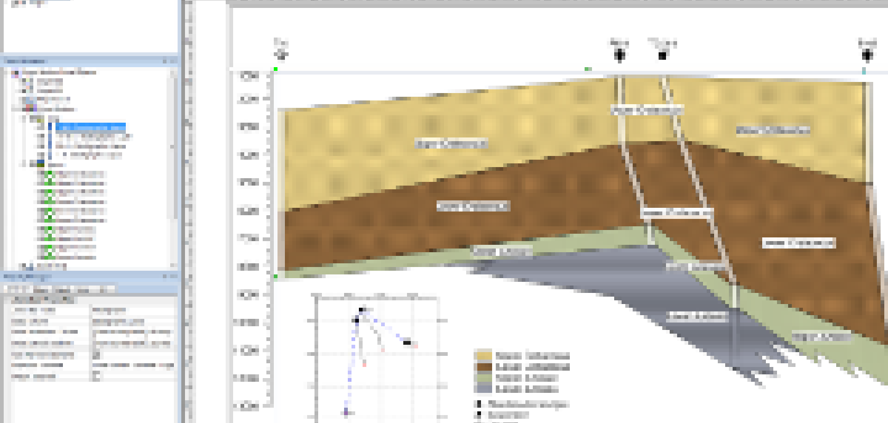888x423 pixels.
Task: Click the green corner handle at the section's top-left
Action: pos(275,69)
